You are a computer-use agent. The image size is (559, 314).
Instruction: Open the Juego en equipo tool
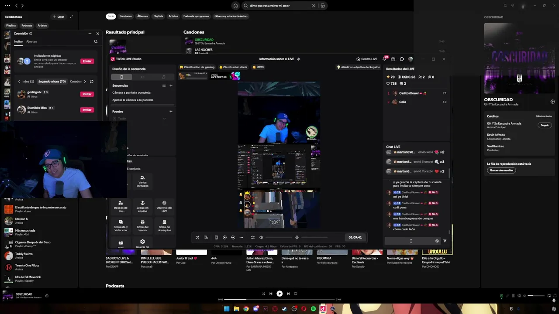(x=142, y=206)
